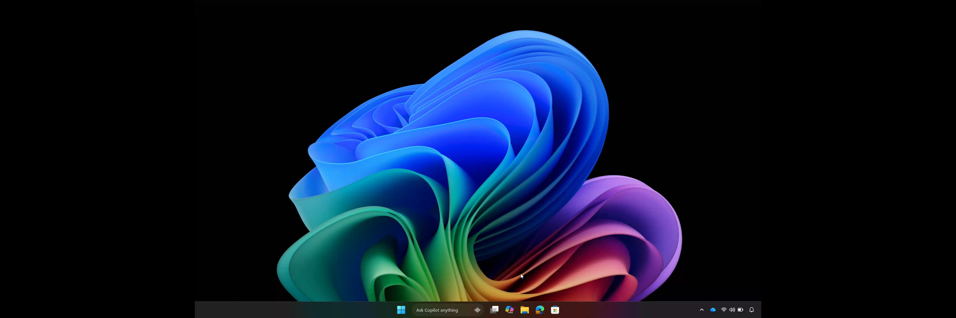Expand hidden system tray icons chevron
Image resolution: width=956 pixels, height=318 pixels.
[702, 310]
